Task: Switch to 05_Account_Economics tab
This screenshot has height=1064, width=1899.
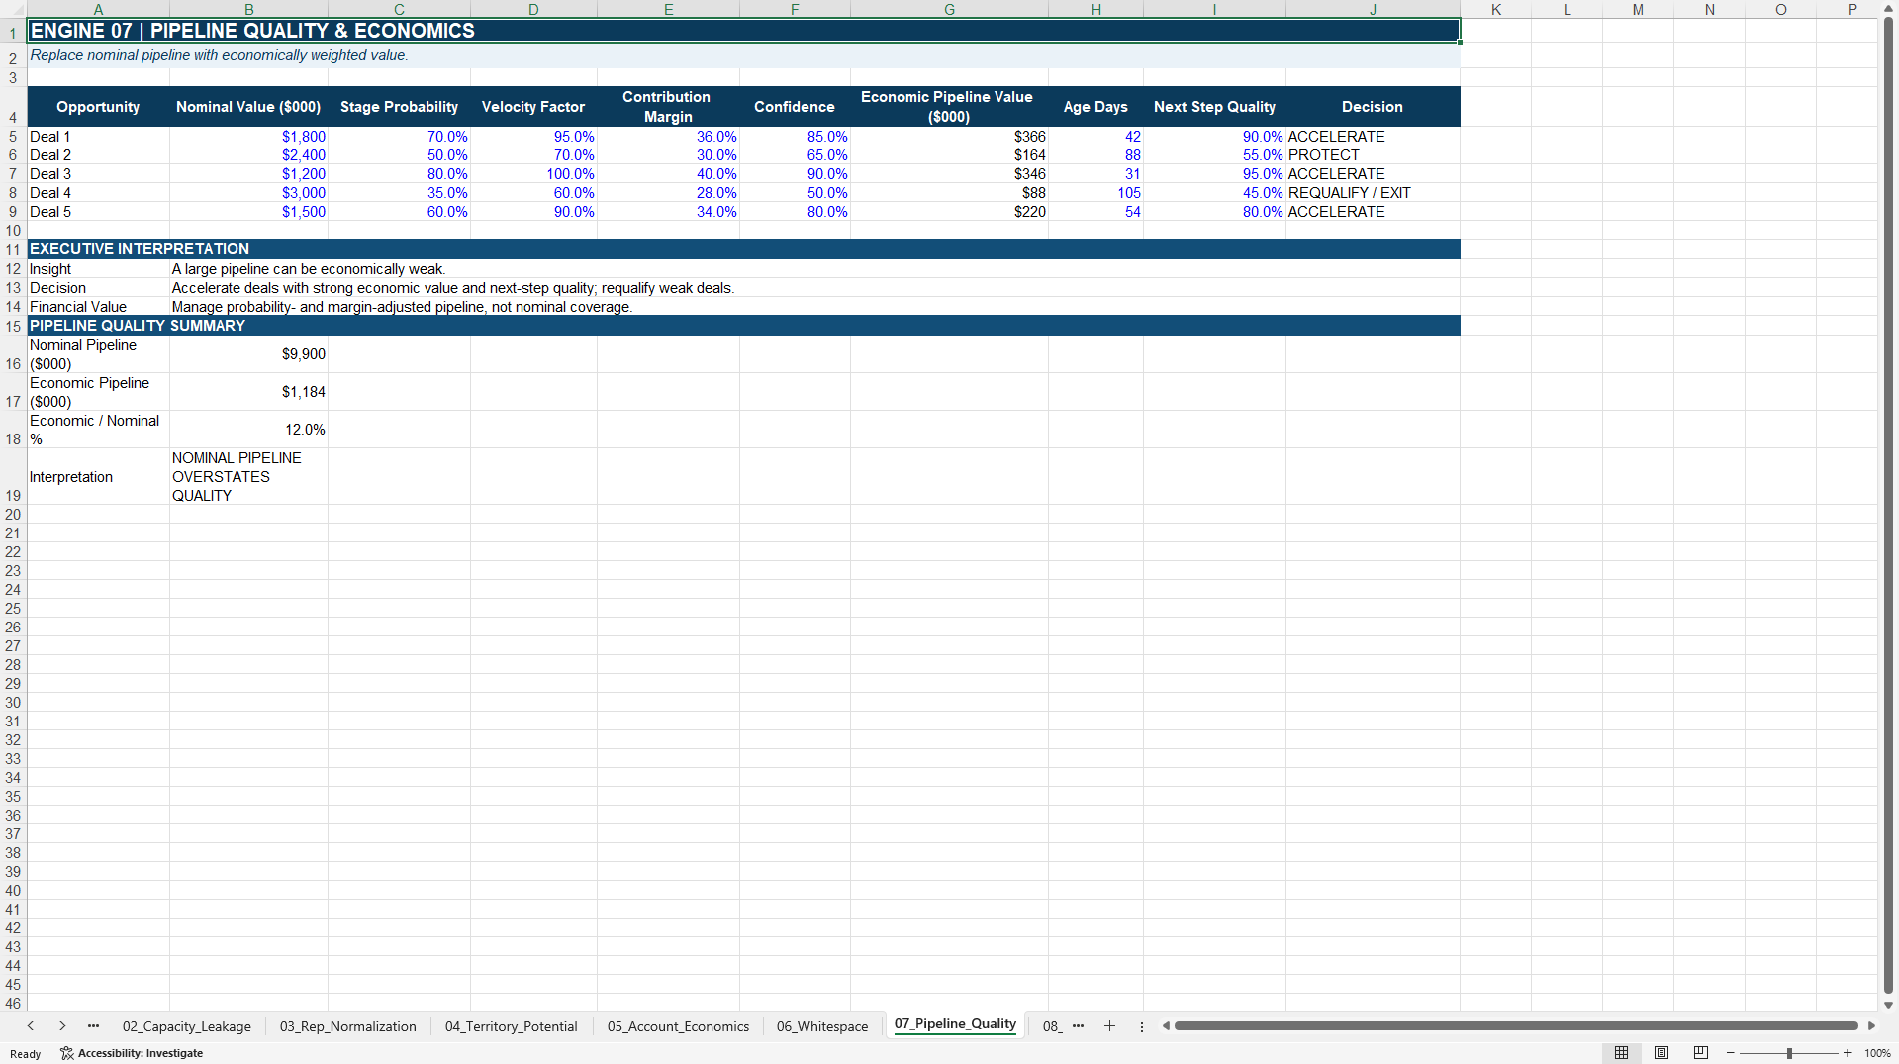Action: point(678,1026)
